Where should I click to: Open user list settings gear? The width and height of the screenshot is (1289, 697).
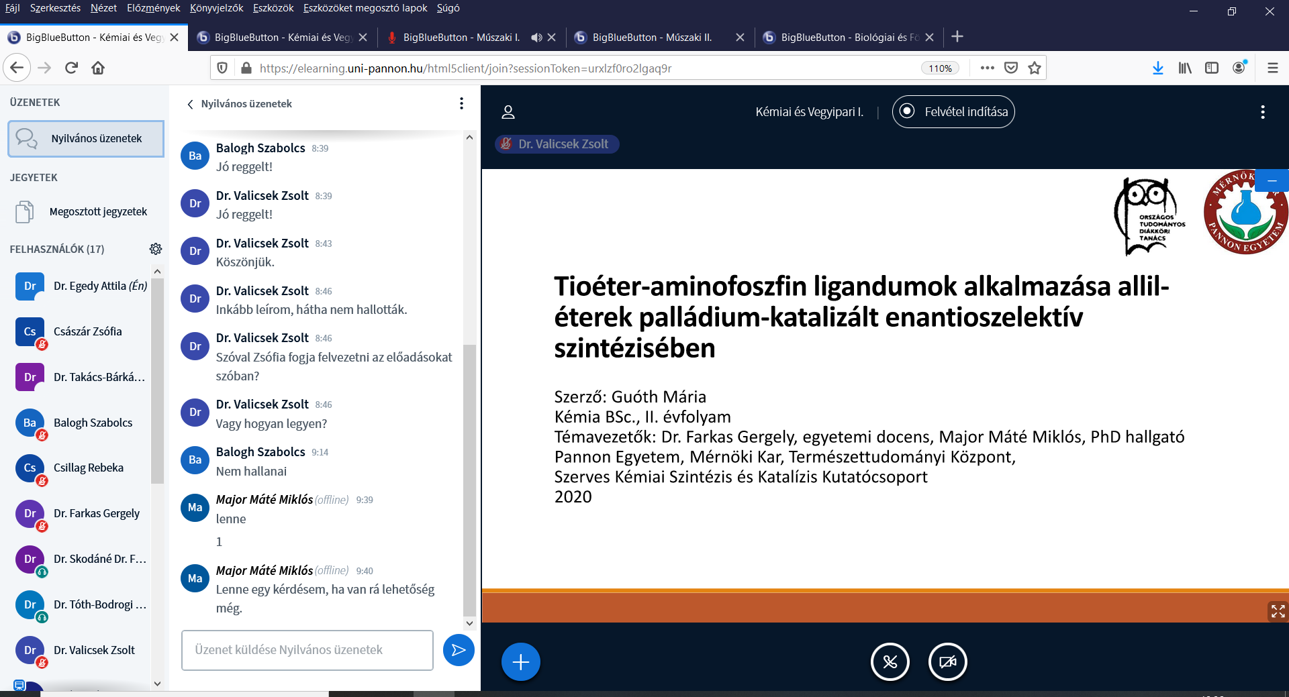[156, 249]
